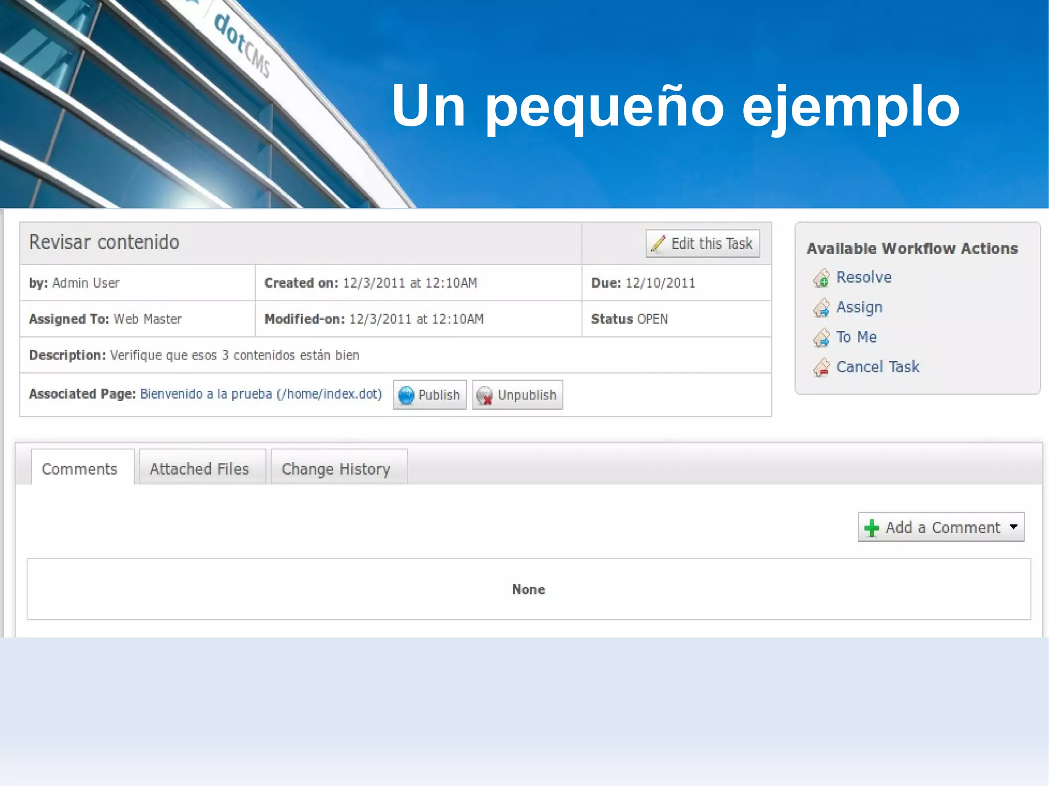This screenshot has width=1049, height=786.
Task: Click the Resolve action link
Action: coord(864,277)
